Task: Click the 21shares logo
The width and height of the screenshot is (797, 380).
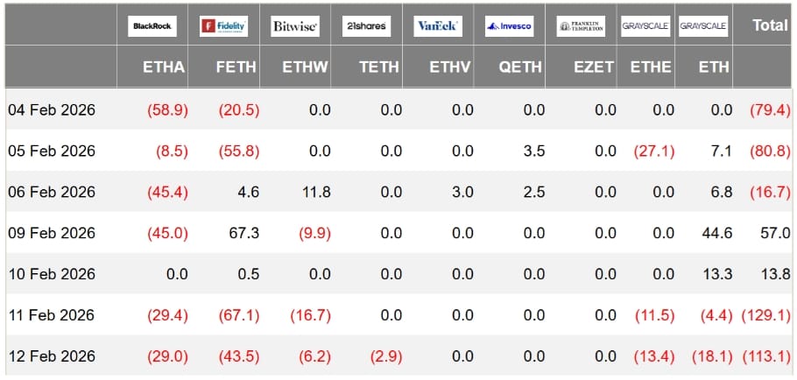Action: [366, 26]
